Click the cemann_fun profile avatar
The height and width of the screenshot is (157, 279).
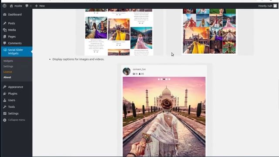tap(127, 71)
